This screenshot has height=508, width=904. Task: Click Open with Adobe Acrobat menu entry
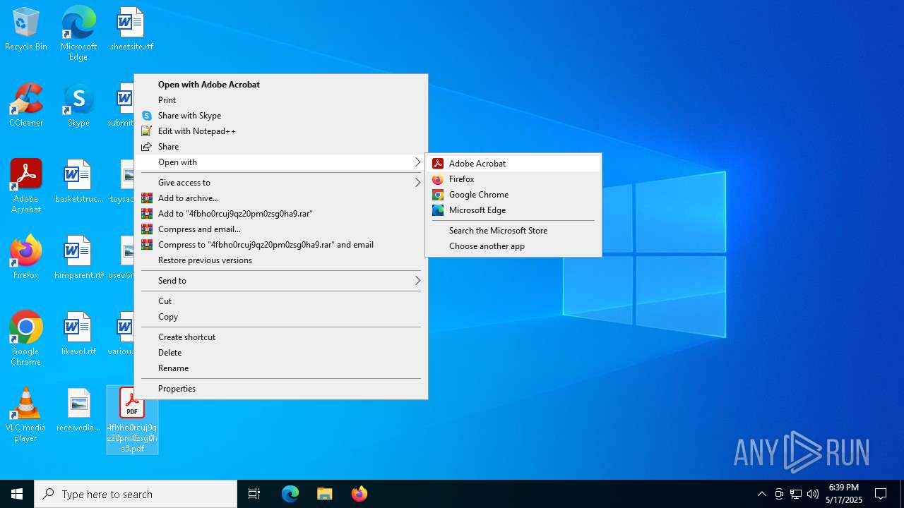point(281,85)
